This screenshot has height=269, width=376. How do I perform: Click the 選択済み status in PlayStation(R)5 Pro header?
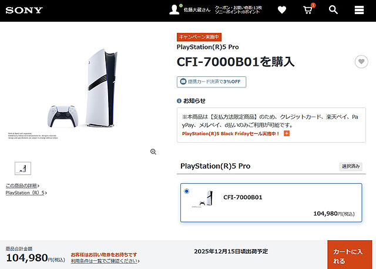[x=351, y=166]
